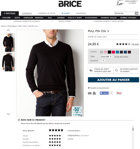Open the Guide des tailles link

tap(121, 57)
